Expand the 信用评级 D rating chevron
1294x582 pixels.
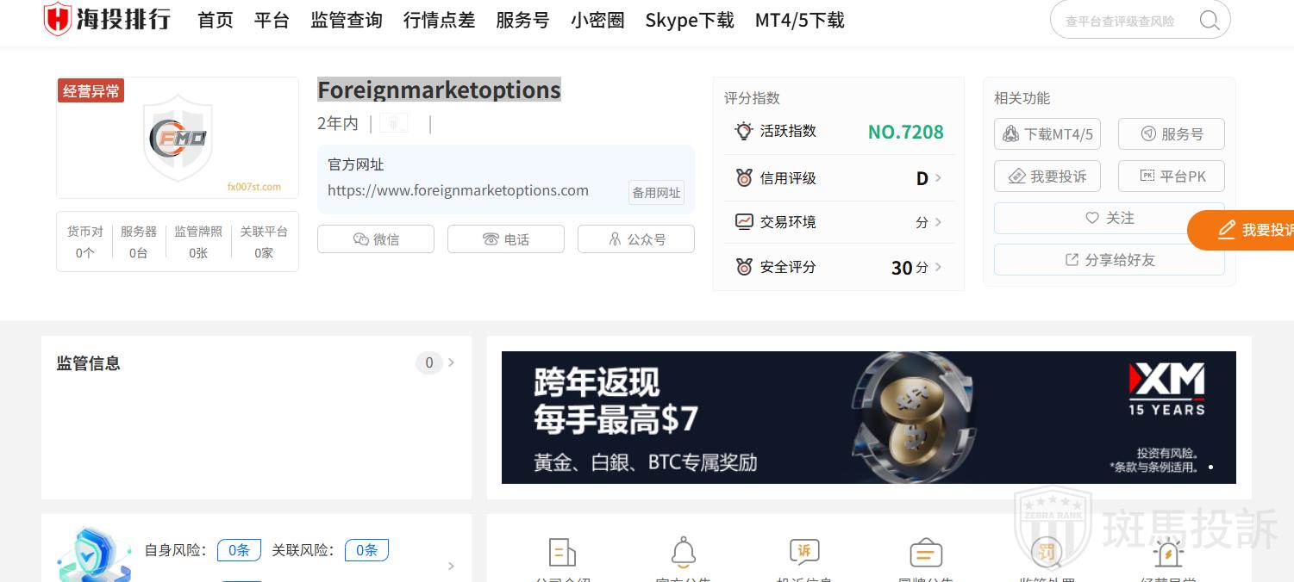pos(938,178)
